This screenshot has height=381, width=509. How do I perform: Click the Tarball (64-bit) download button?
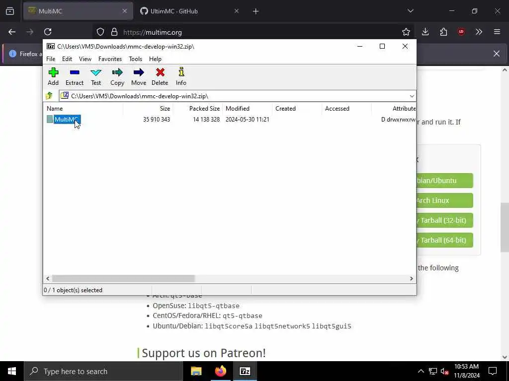pyautogui.click(x=445, y=240)
